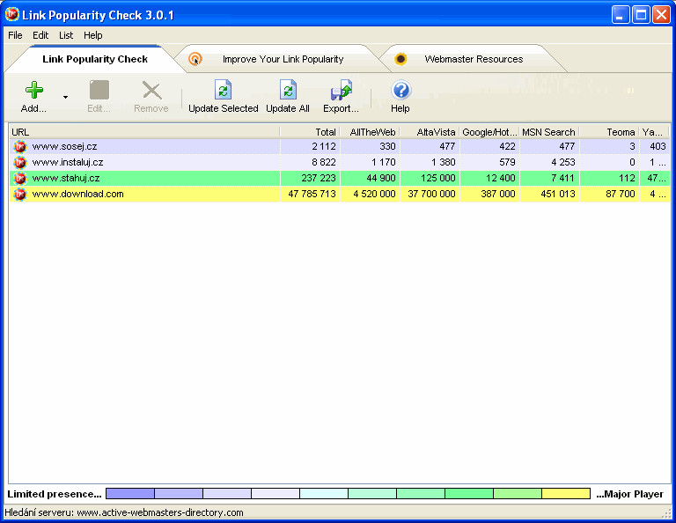Select the www.stahuj.cz row
Screen dimensions: 676x523
340,178
